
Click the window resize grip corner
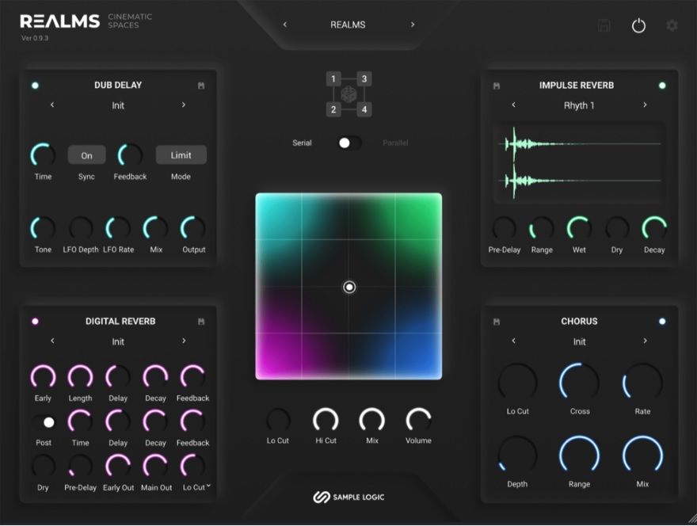point(691,520)
